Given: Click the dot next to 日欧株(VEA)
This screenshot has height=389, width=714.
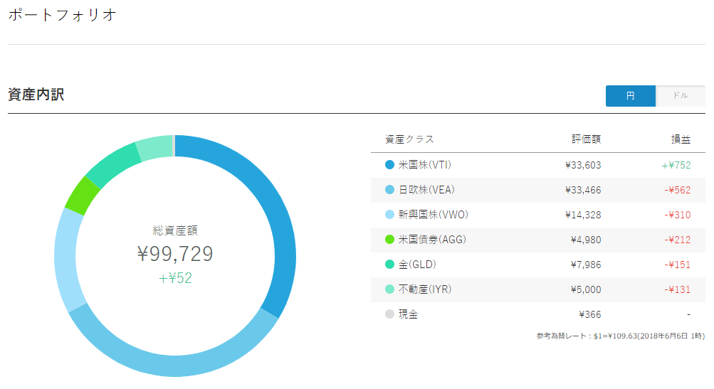Looking at the screenshot, I should pyautogui.click(x=389, y=190).
